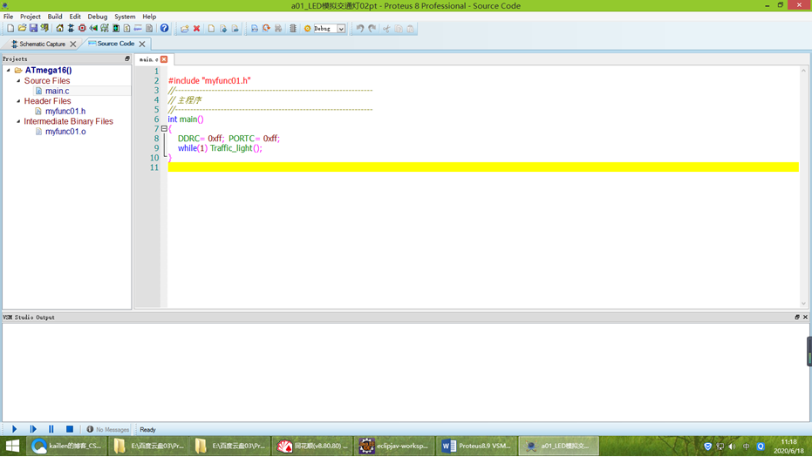Image resolution: width=812 pixels, height=457 pixels.
Task: Collapse the ATmega16() project node
Action: pyautogui.click(x=9, y=70)
